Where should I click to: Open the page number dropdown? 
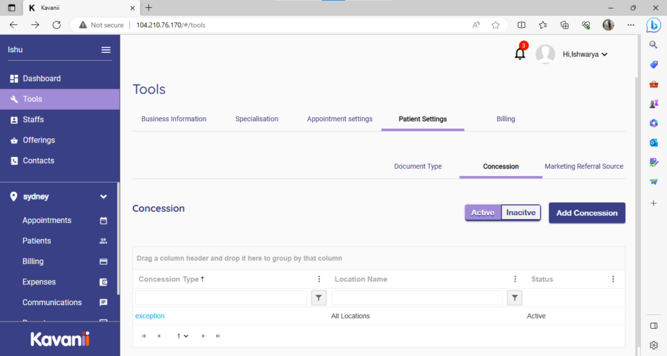coord(182,336)
